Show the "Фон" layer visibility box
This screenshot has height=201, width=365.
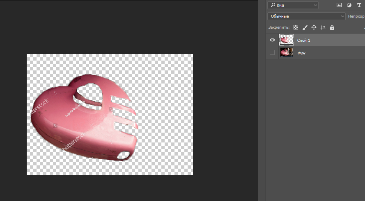[272, 53]
